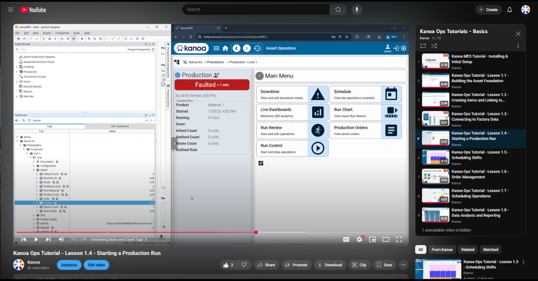Select the 'All' filter chip
This screenshot has height=281, width=538.
[x=421, y=250]
